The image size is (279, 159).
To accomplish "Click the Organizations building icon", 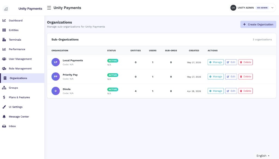I will pyautogui.click(x=5, y=78).
